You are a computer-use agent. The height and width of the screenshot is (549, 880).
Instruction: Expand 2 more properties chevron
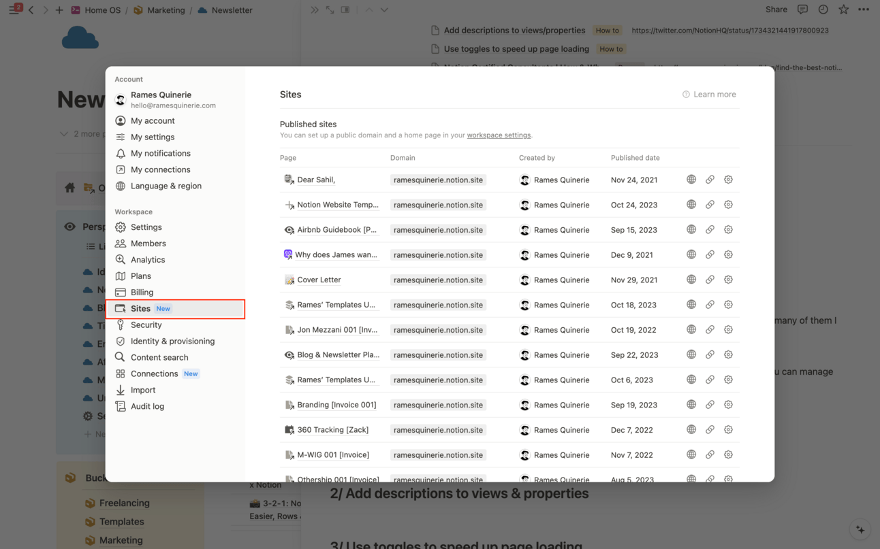coord(64,134)
